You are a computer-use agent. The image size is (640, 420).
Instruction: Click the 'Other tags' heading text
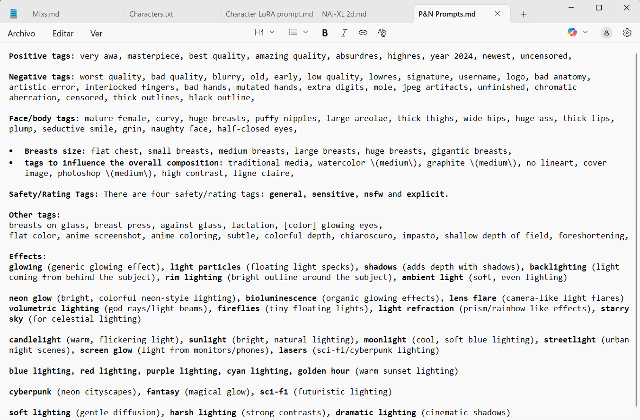point(33,215)
